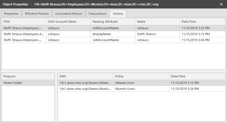Click the Naming Attribute column header
This screenshot has height=123, width=227.
[x=113, y=22]
